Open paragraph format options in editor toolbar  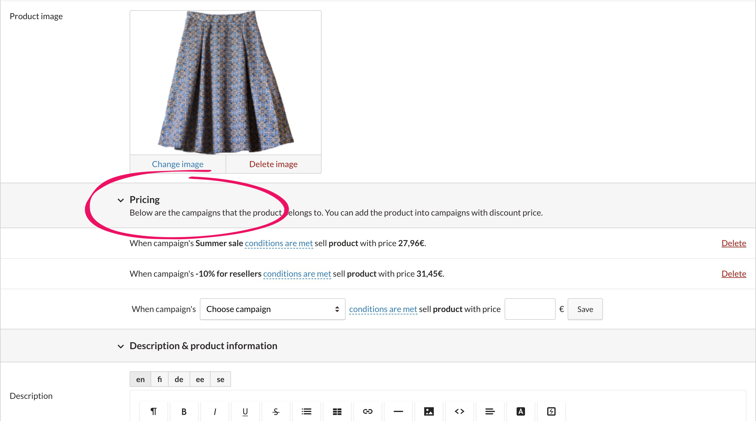pyautogui.click(x=154, y=411)
